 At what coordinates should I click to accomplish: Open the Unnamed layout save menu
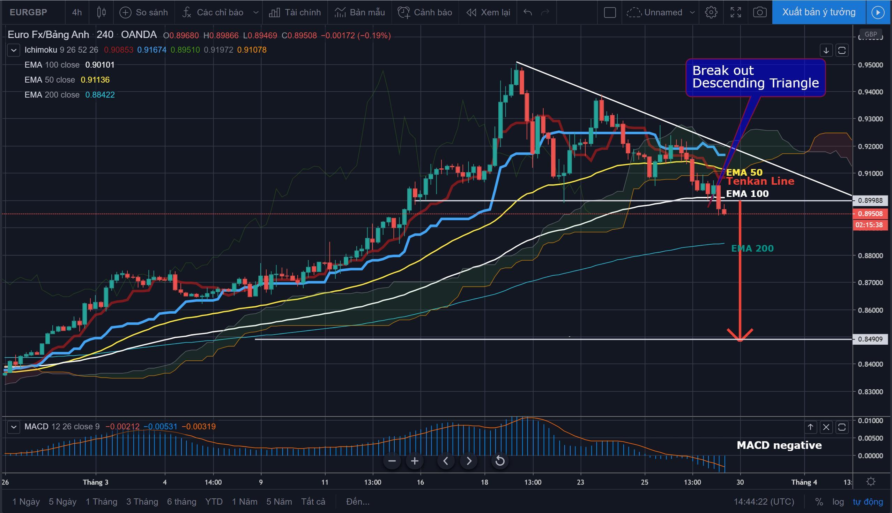pos(661,12)
